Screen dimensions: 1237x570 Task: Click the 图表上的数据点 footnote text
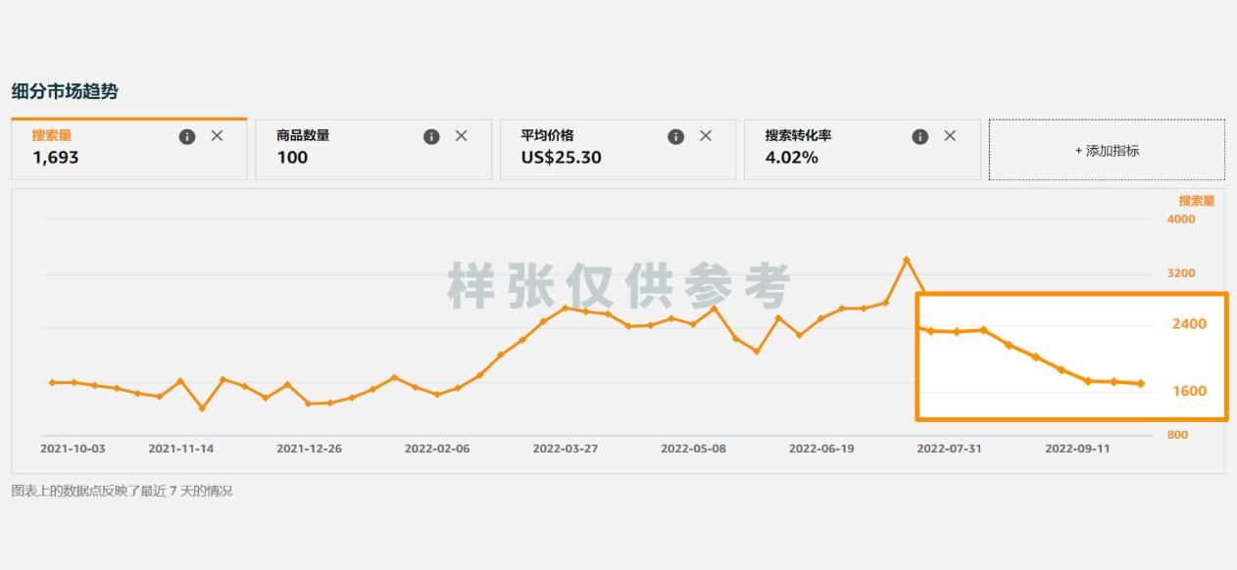tap(122, 491)
